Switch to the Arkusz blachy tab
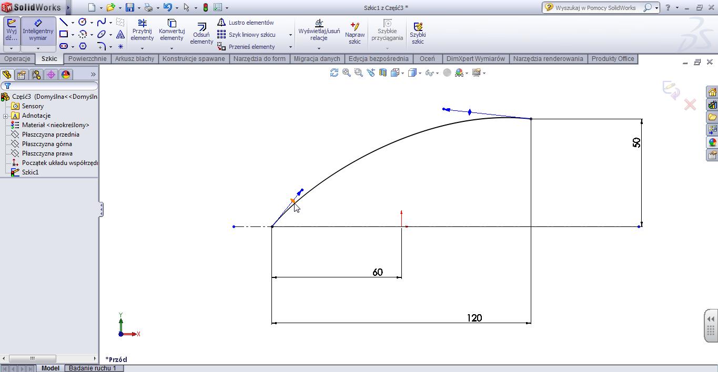This screenshot has width=718, height=372. point(135,59)
